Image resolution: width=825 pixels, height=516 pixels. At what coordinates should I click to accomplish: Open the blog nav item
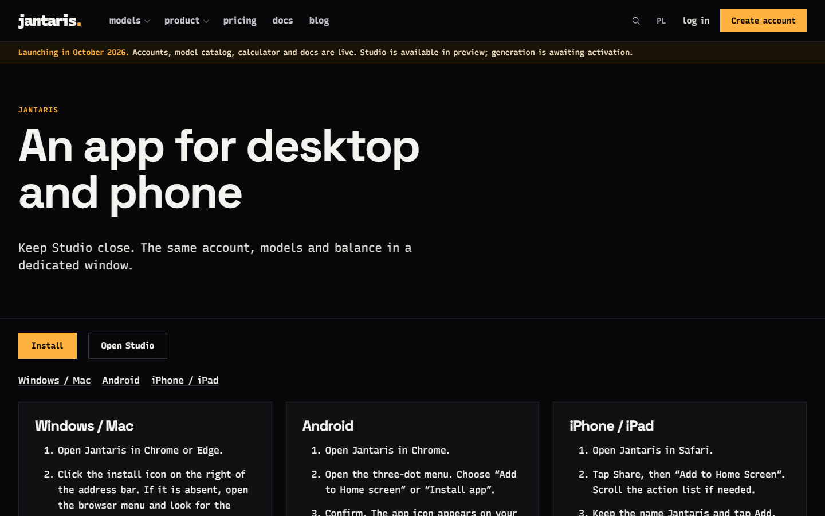(x=319, y=21)
